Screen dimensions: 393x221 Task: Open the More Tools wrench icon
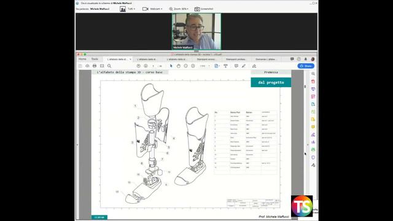click(x=313, y=165)
